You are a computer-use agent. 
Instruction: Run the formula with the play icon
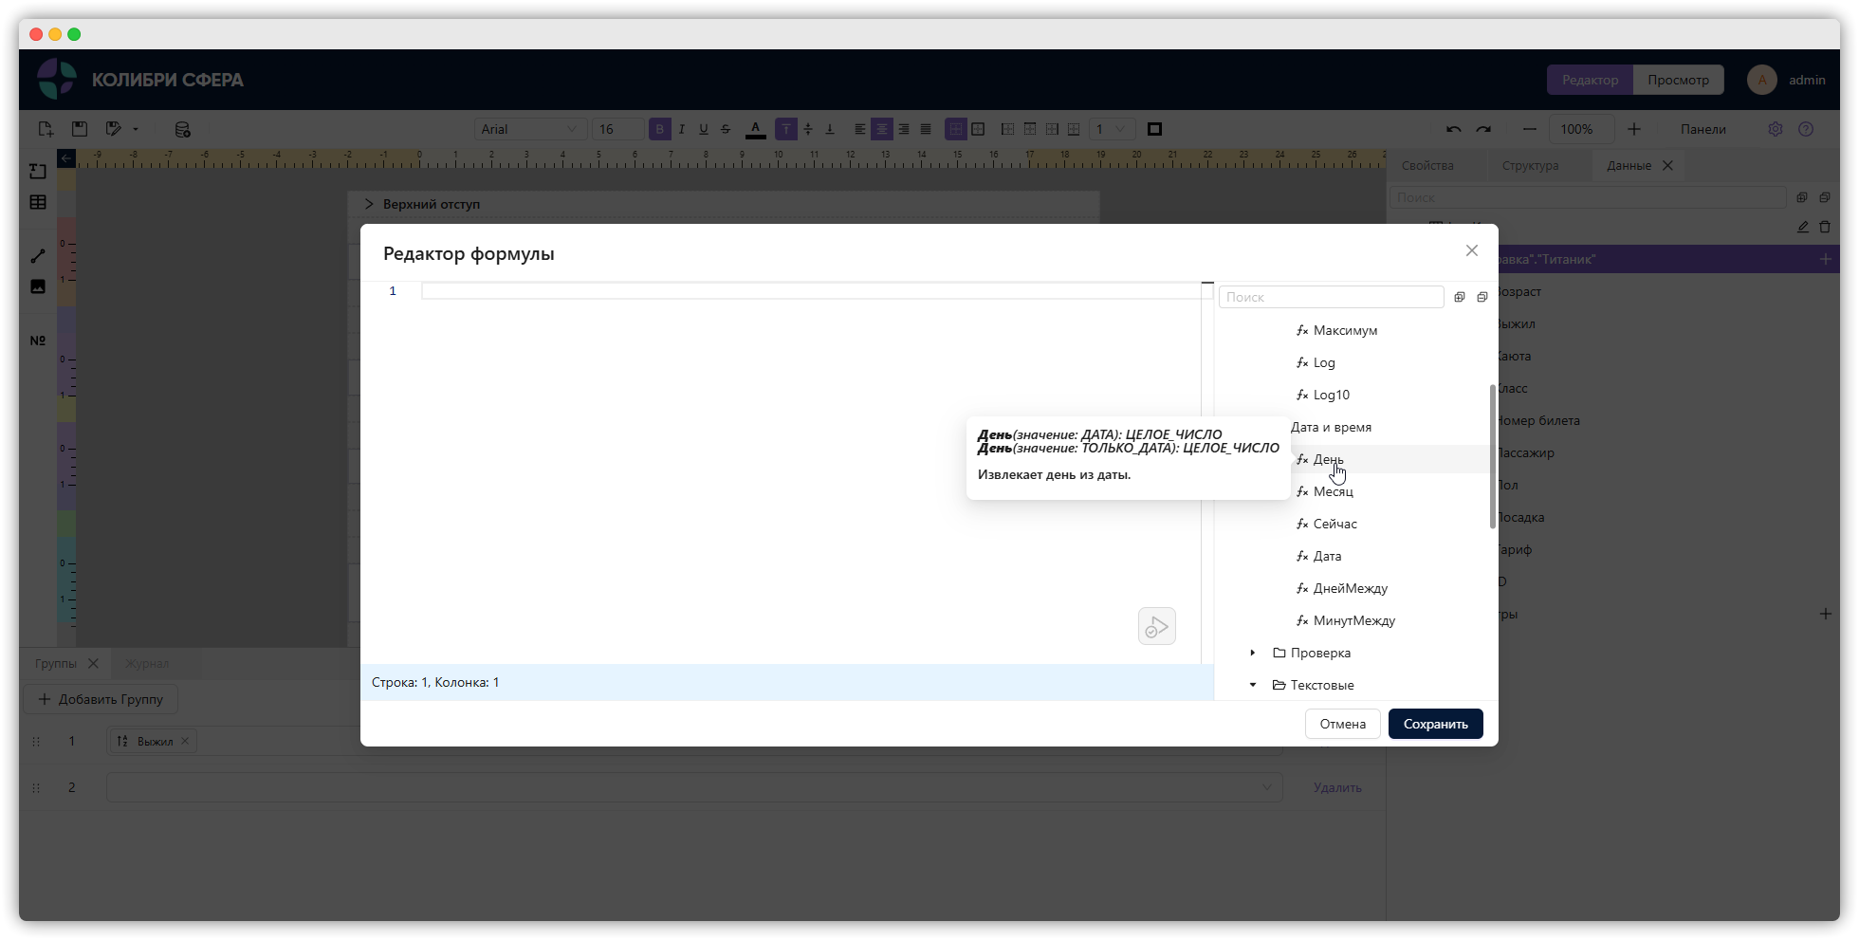[1156, 626]
